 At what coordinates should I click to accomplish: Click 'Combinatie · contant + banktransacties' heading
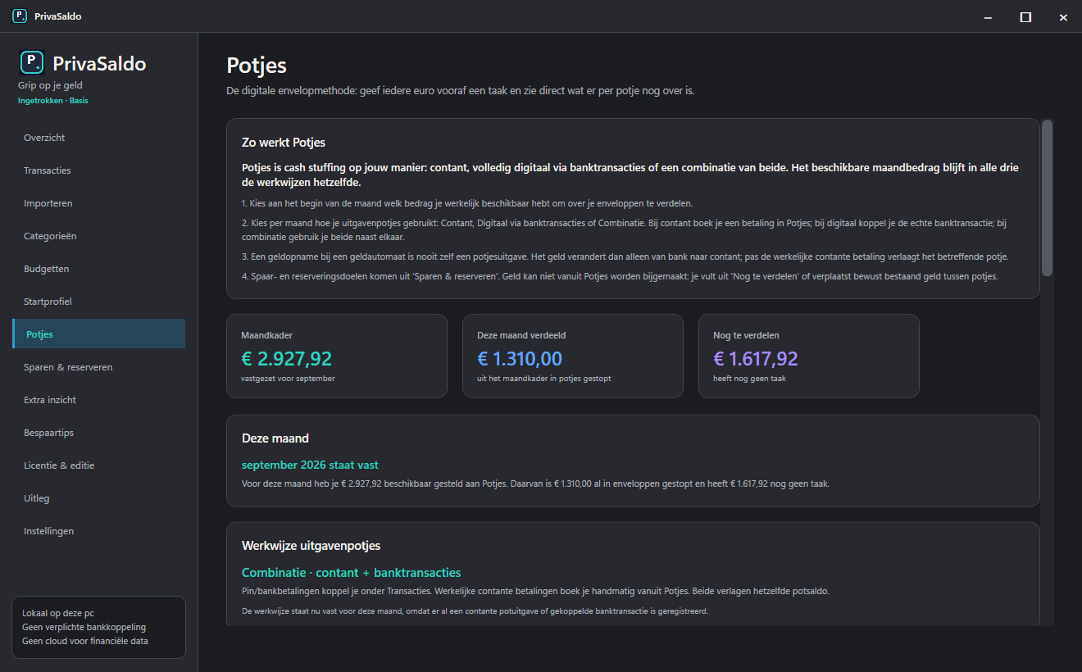coord(351,572)
